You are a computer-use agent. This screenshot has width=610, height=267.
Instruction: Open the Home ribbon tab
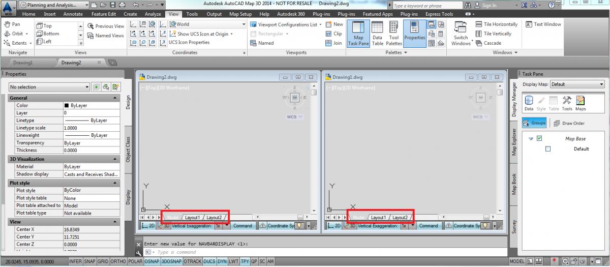29,14
